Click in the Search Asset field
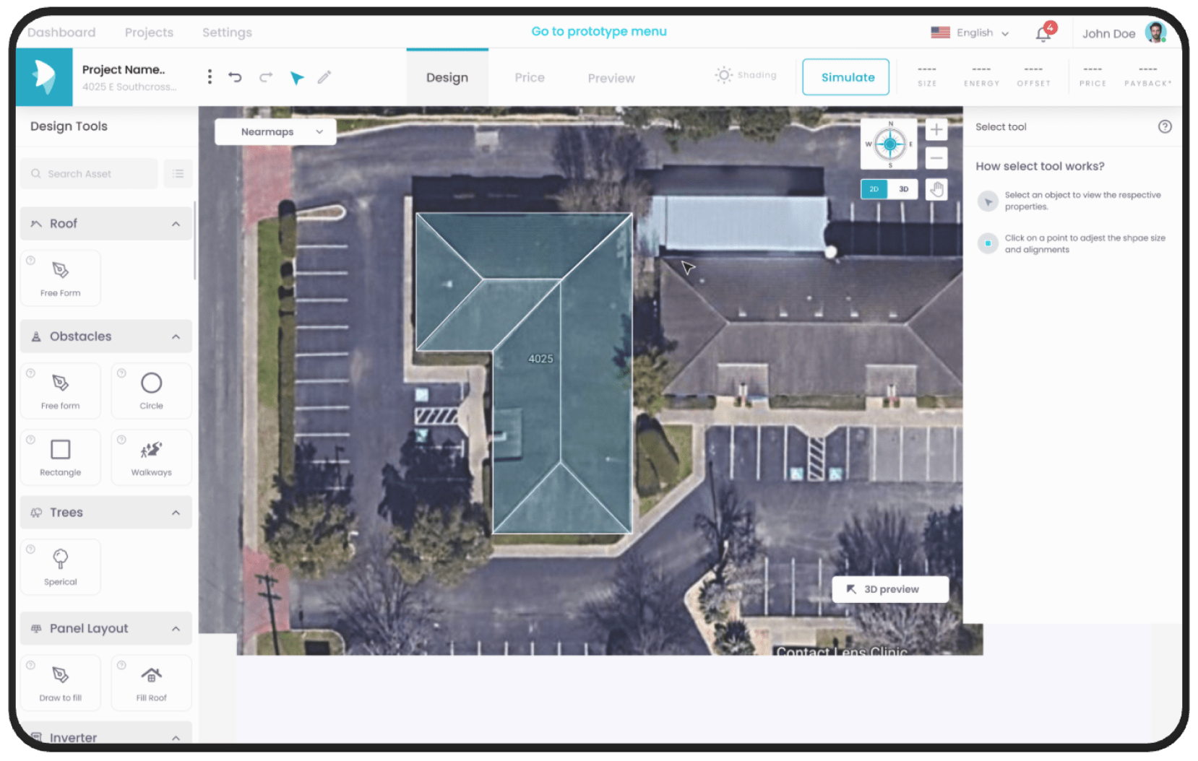This screenshot has width=1198, height=761. coord(89,173)
